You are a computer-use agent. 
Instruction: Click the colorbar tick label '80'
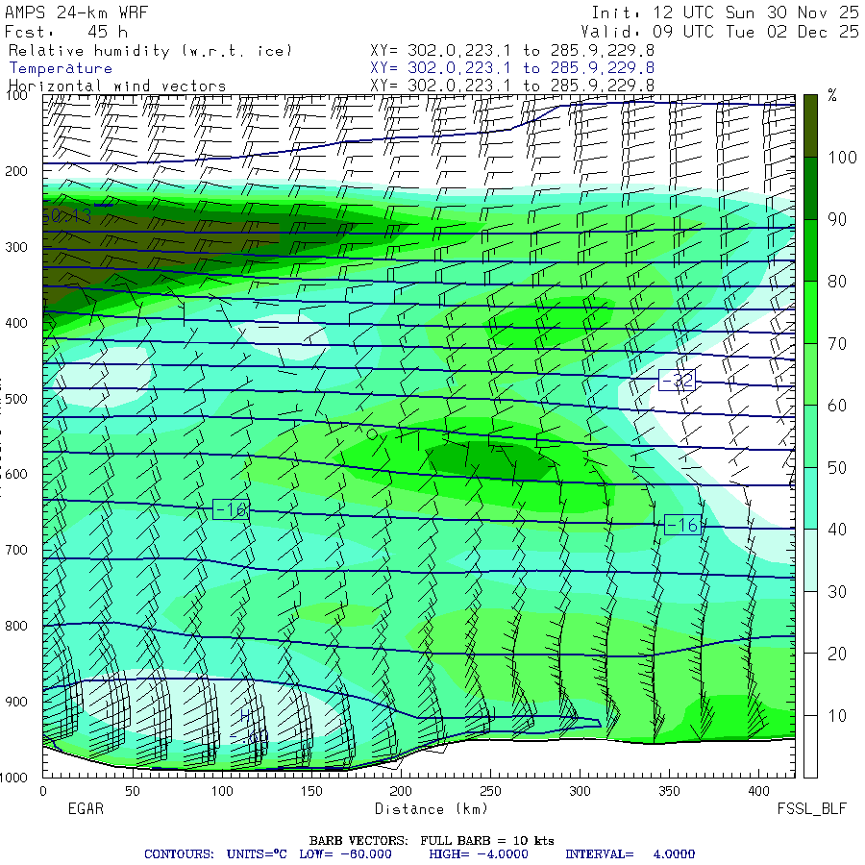click(x=837, y=282)
